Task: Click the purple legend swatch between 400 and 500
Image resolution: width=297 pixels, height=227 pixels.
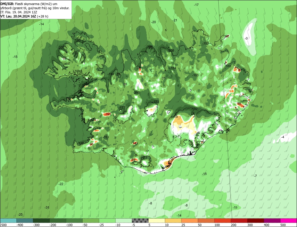Action: 272,220
